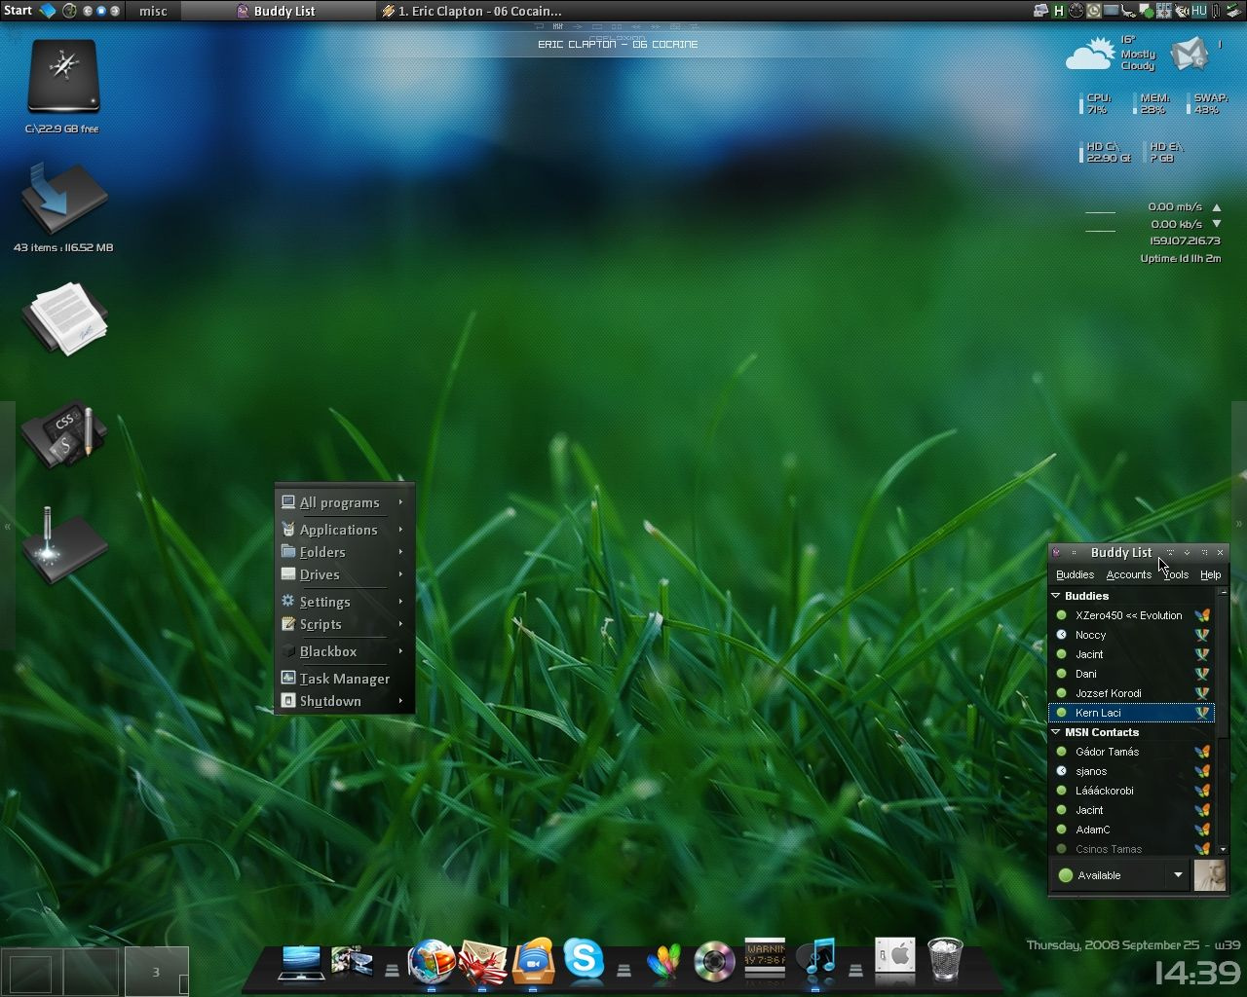Open the warning LED display dock icon
Image resolution: width=1247 pixels, height=997 pixels.
(765, 958)
